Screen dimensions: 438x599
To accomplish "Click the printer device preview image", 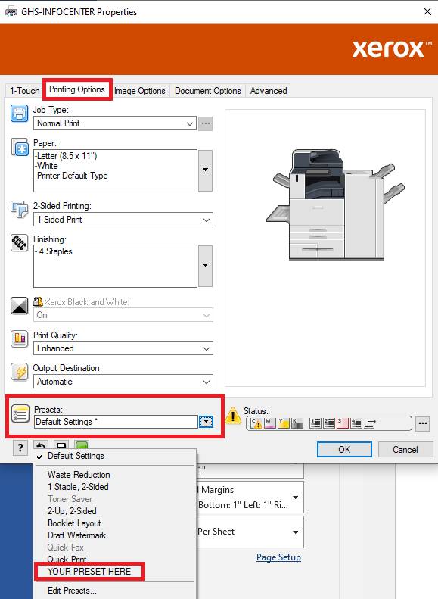I will pos(335,204).
